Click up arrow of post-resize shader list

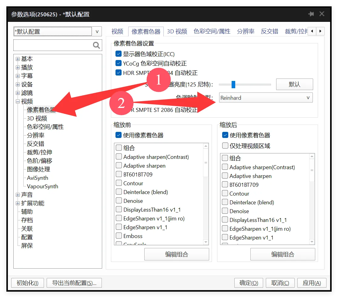pyautogui.click(x=312, y=157)
